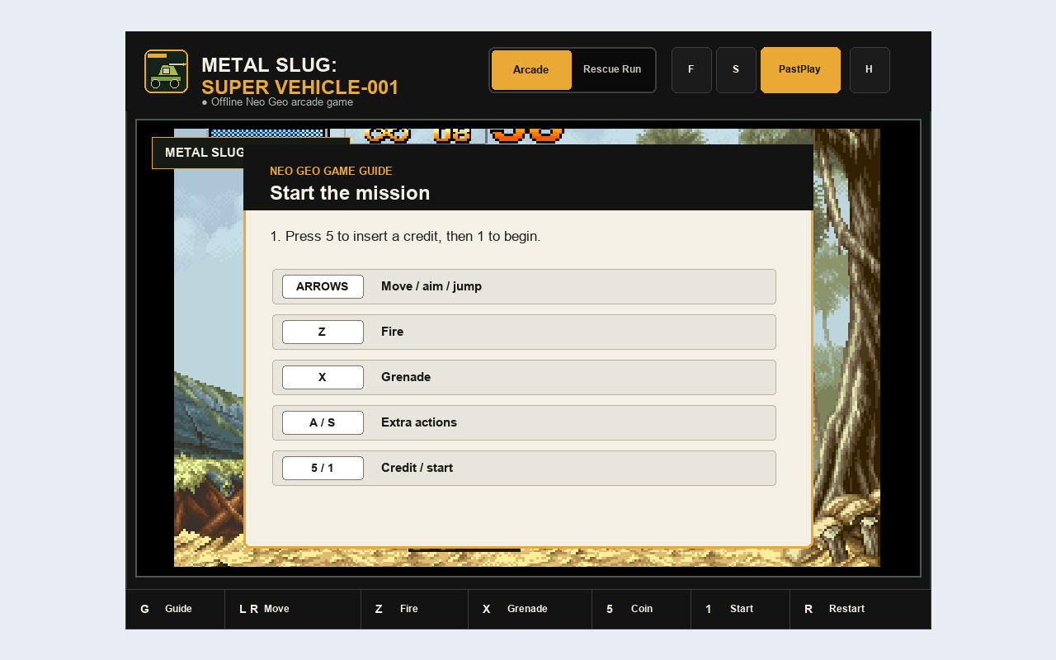This screenshot has width=1056, height=660.
Task: Click the Z Fire control in bottom bar
Action: 415,609
